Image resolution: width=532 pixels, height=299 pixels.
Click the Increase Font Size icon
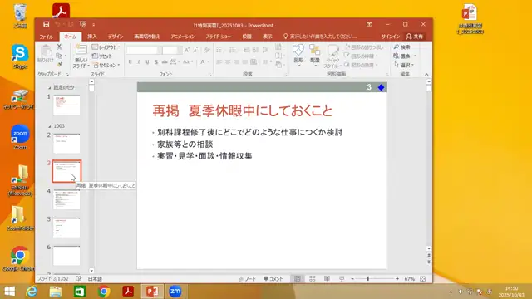[x=186, y=50]
